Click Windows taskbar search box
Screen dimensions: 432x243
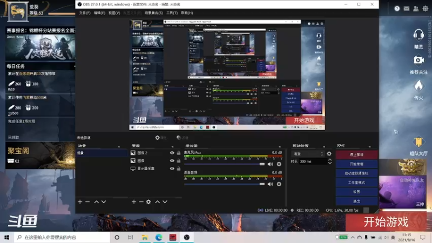[x=62, y=237]
